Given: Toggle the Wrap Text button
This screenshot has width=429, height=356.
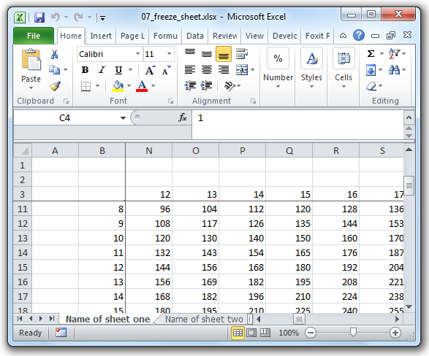Looking at the screenshot, I should click(x=242, y=54).
